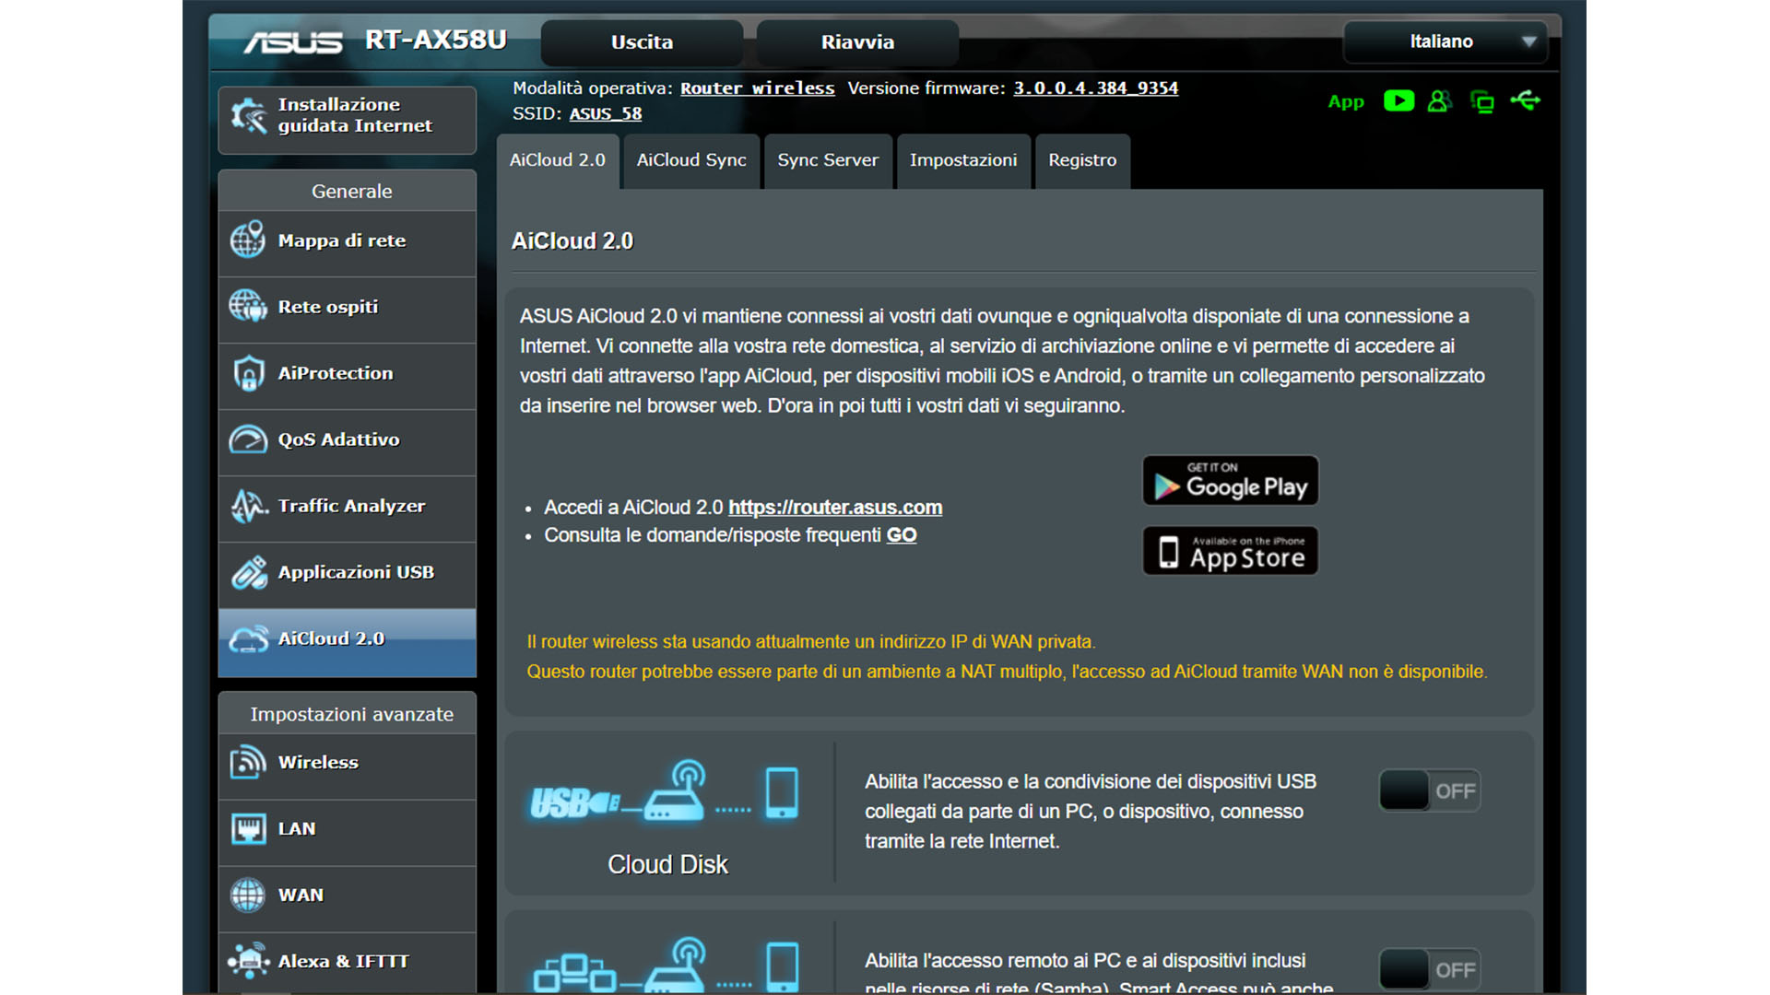Click the Rete ospiti icon
The height and width of the screenshot is (995, 1770).
pyautogui.click(x=247, y=306)
